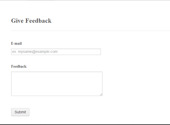This screenshot has width=170, height=125.
Task: Focus the Feedback text area
Action: click(57, 84)
